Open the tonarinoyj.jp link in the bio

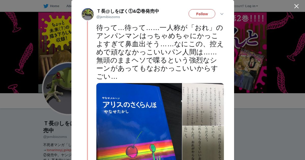click(59, 150)
